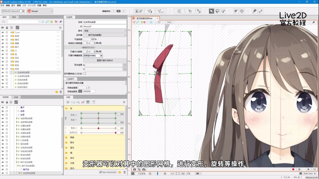Click the lock icon in parts panel header
Viewport: 319px width, 179px height.
tap(7, 27)
